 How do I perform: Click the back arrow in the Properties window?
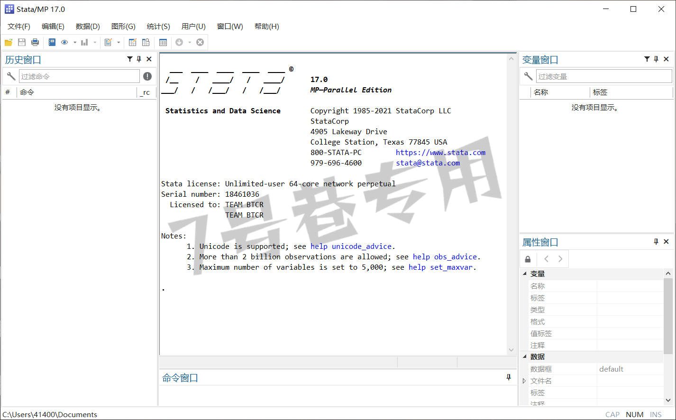[546, 259]
